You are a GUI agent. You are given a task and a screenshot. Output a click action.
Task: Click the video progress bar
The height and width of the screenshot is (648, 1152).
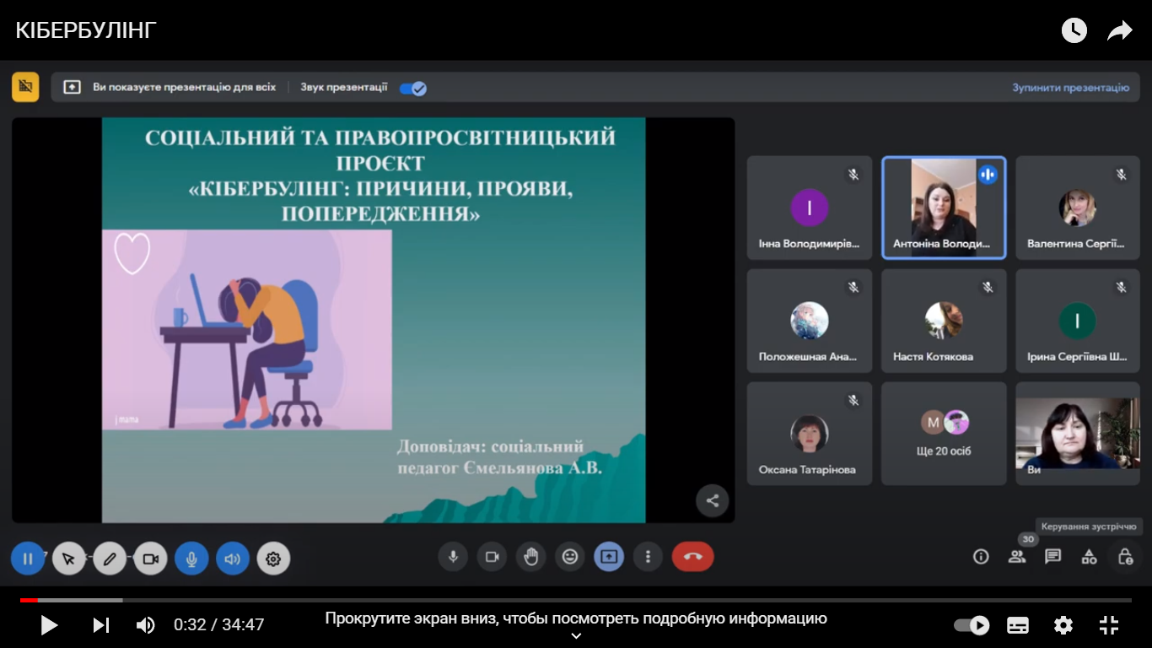576,600
